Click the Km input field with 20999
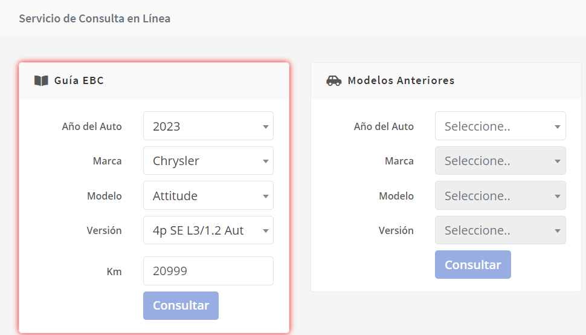The width and height of the screenshot is (586, 335). click(208, 271)
